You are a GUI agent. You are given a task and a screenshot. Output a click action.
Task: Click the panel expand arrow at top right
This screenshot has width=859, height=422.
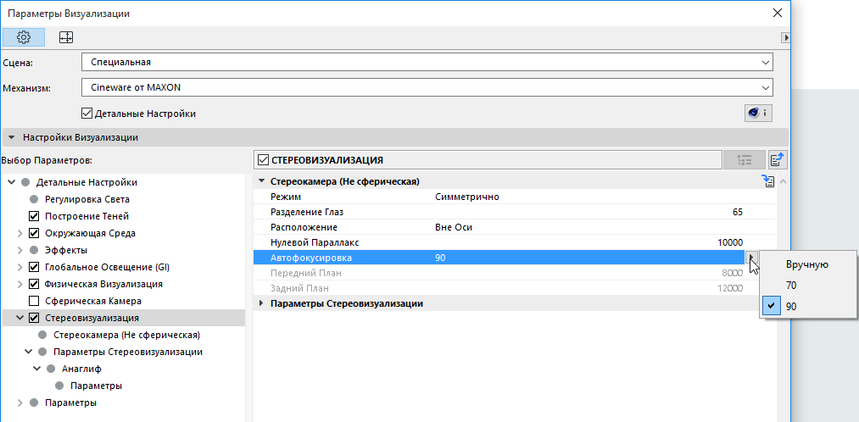click(x=785, y=37)
